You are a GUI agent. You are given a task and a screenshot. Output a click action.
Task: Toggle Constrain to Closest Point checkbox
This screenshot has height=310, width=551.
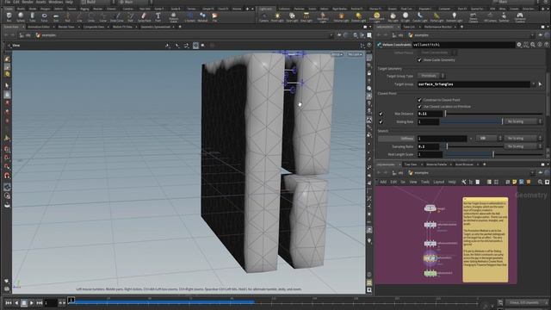419,100
